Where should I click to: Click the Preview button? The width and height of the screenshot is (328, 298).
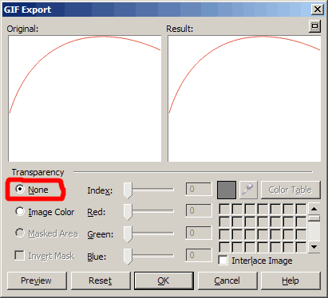37,280
